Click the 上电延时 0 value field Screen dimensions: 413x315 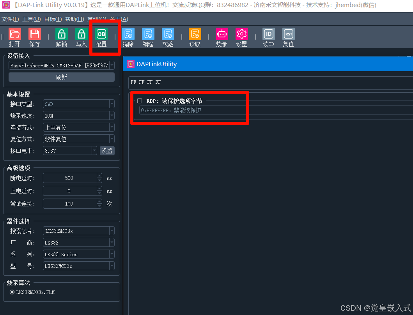click(x=70, y=191)
